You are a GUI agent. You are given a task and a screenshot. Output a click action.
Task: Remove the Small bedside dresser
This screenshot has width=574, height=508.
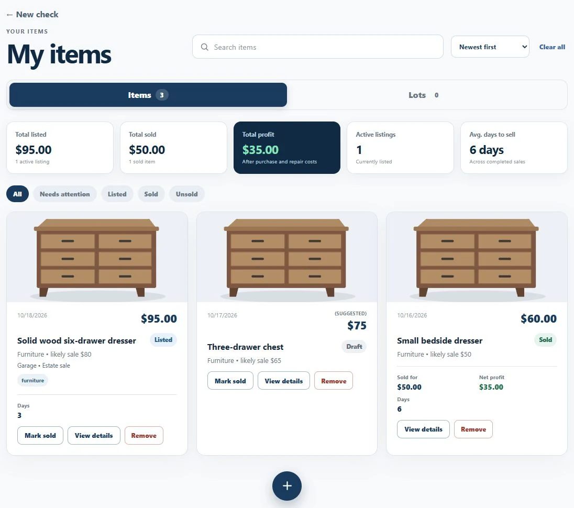[473, 429]
